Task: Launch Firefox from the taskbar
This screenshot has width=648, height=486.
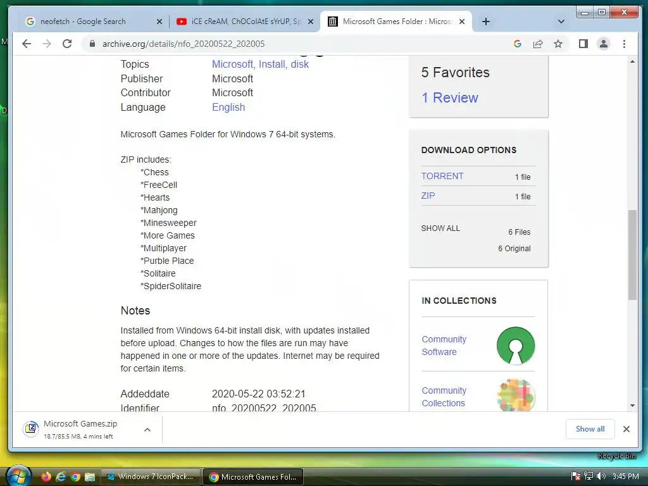Action: click(x=46, y=477)
